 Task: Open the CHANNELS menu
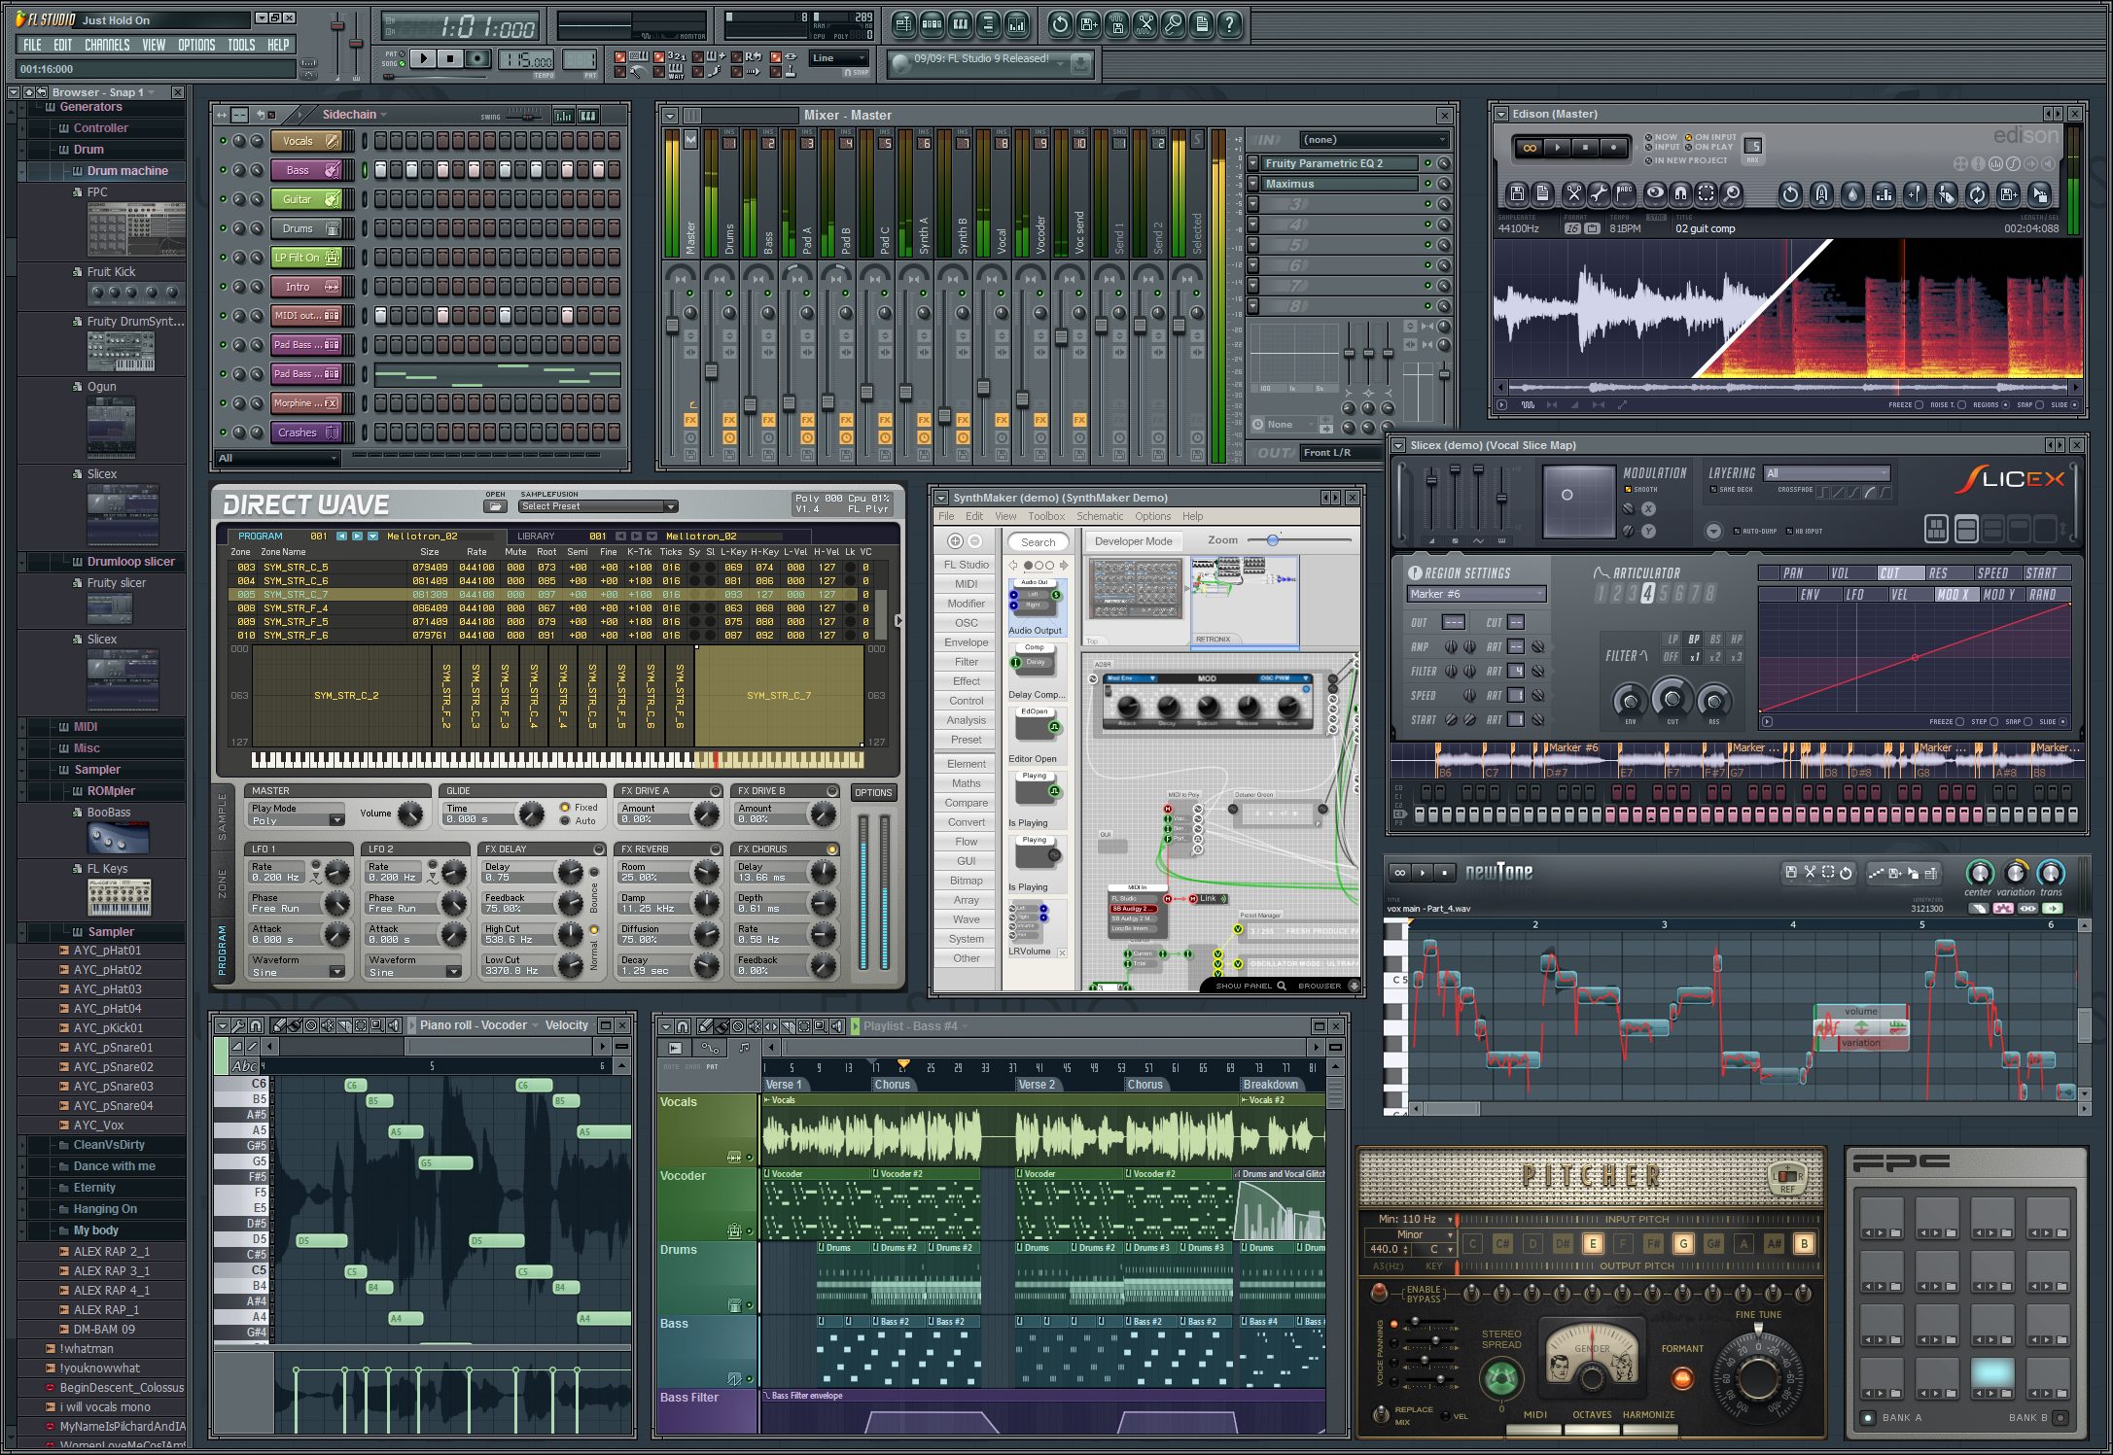pos(107,45)
